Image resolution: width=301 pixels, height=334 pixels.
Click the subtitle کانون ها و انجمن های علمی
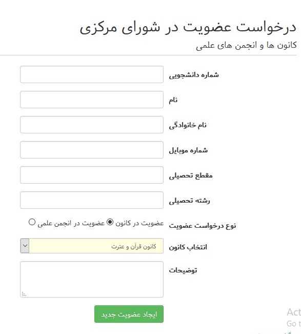(246, 45)
